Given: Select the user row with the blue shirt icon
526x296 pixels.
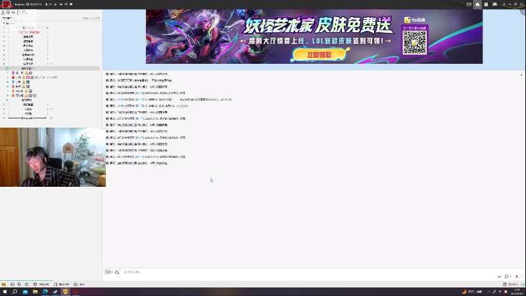Looking at the screenshot, I should tap(21, 82).
